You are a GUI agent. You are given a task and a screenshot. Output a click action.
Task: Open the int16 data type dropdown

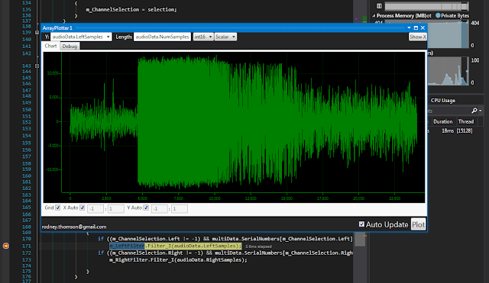203,37
